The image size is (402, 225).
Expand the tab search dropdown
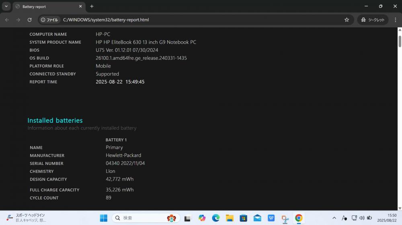click(6, 6)
